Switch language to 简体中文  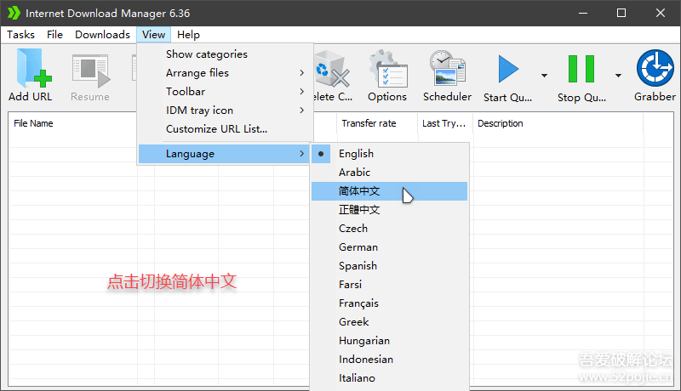[390, 190]
